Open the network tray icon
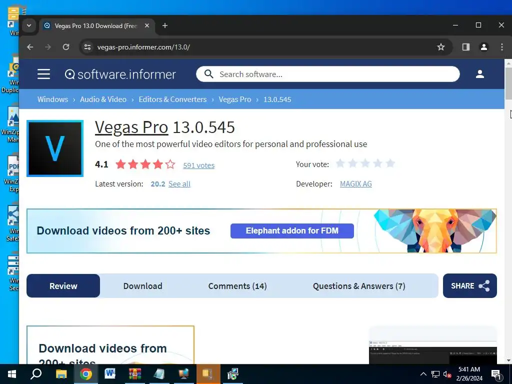The width and height of the screenshot is (512, 384). pyautogui.click(x=435, y=374)
